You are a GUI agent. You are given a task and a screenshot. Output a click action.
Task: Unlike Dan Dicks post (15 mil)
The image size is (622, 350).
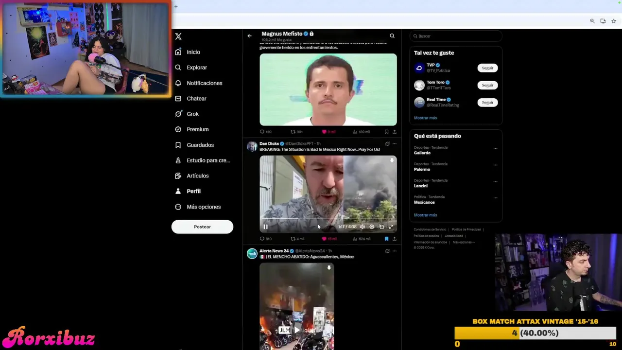click(x=329, y=239)
